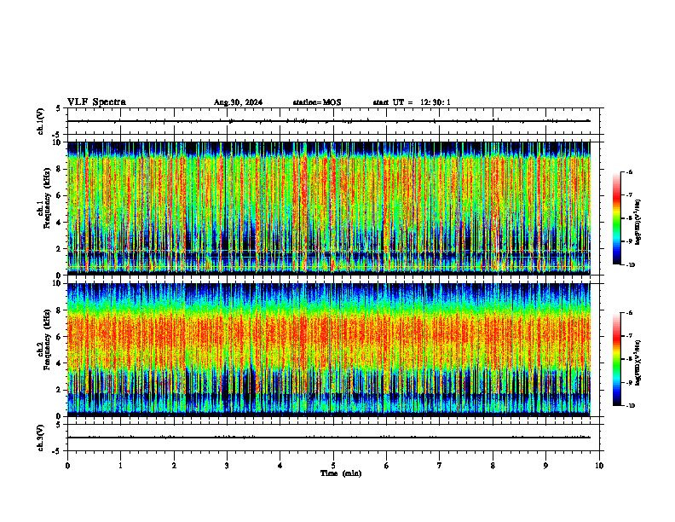Click the time axis tick label "7"
675x522 pixels.
[x=440, y=466]
